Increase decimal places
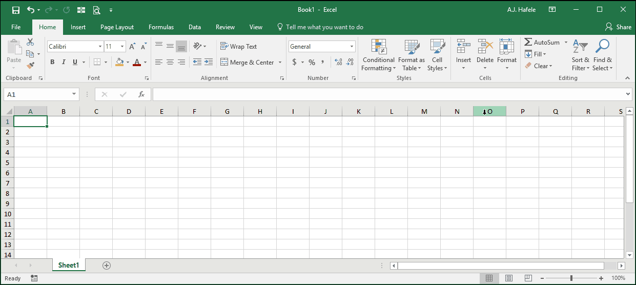 (x=338, y=62)
